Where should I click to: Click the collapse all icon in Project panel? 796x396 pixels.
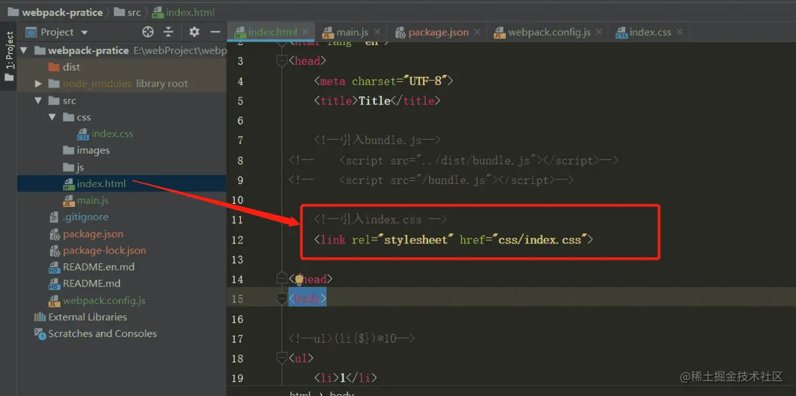tap(168, 32)
